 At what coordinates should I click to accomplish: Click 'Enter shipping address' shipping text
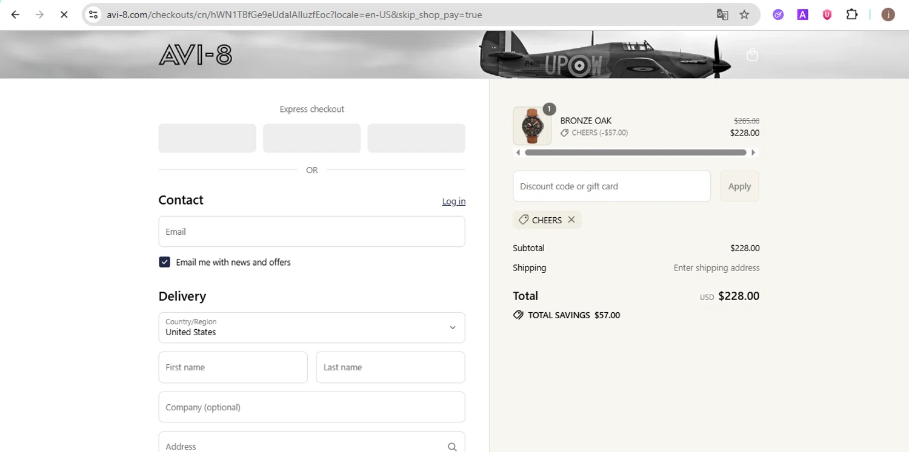coord(716,267)
